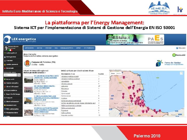Open the Sito pubblico menu item
The image size is (187, 140).
(89, 48)
